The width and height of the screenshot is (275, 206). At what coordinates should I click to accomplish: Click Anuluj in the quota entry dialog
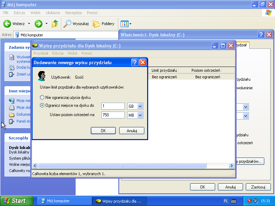pos(132,130)
